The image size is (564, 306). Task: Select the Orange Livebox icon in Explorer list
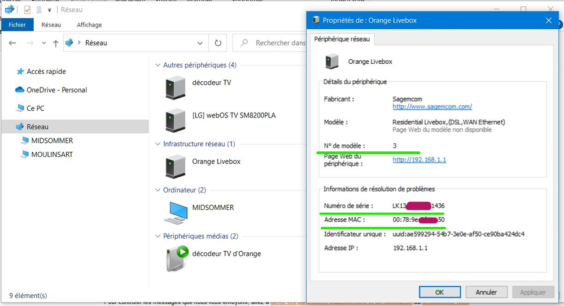(175, 167)
